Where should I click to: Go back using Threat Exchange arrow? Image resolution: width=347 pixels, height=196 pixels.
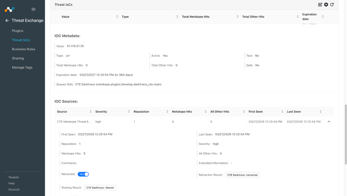[x=7, y=21]
